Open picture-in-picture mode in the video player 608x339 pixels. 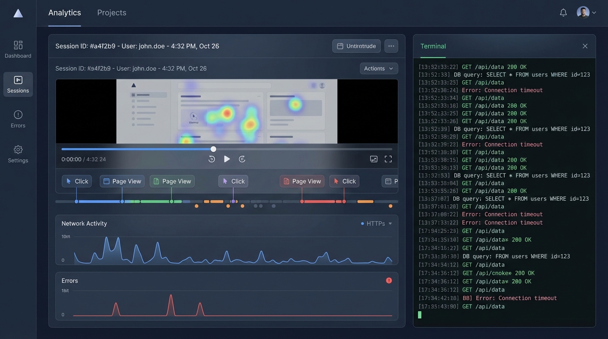(373, 158)
